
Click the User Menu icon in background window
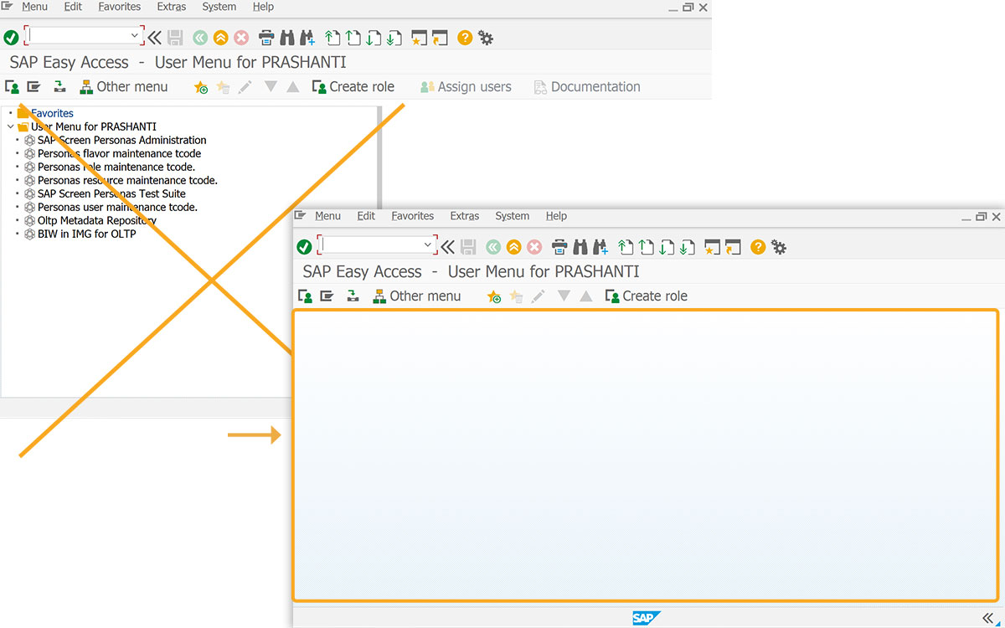(12, 87)
